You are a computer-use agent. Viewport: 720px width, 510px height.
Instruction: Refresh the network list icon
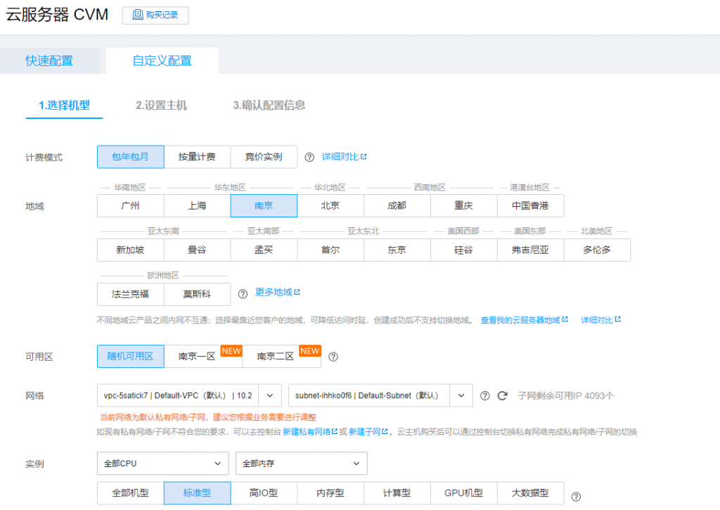tap(502, 395)
